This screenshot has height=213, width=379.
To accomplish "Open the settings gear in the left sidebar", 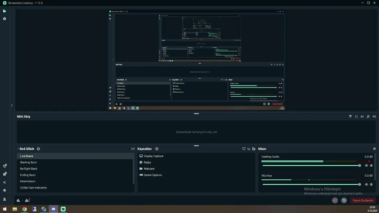I will tap(4, 191).
